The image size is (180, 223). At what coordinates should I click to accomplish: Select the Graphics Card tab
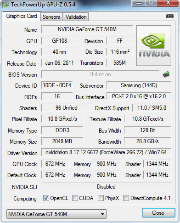coord(22,16)
